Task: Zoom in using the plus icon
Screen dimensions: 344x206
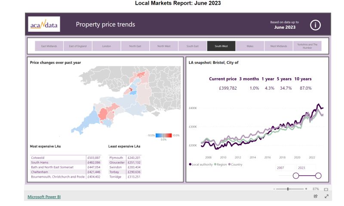Action: (x=306, y=189)
